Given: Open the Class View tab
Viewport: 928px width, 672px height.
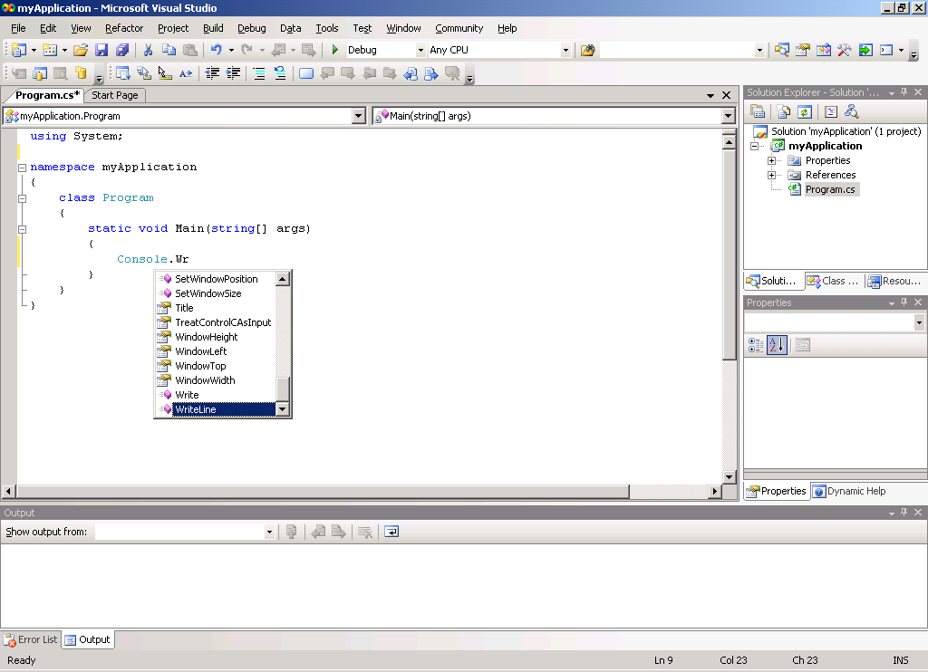Looking at the screenshot, I should 834,281.
